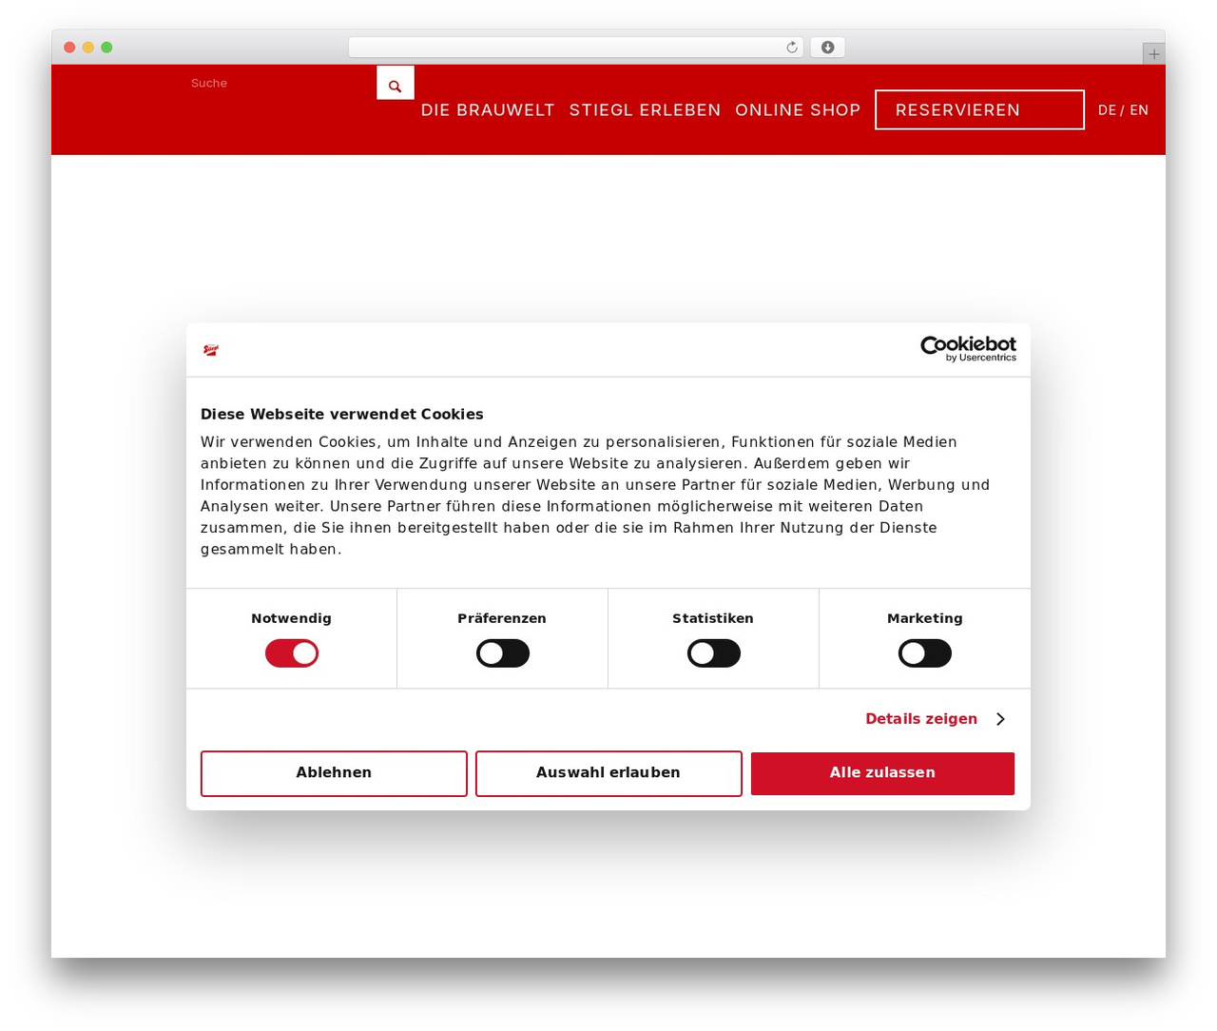Click the heading Diese Webseite verwendet Cookies

342,415
